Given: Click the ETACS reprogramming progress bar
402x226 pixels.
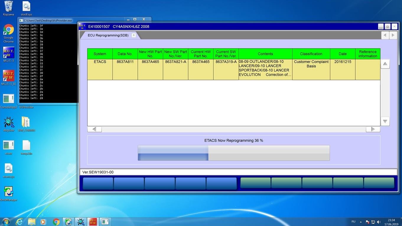Looking at the screenshot, I should coord(234,153).
